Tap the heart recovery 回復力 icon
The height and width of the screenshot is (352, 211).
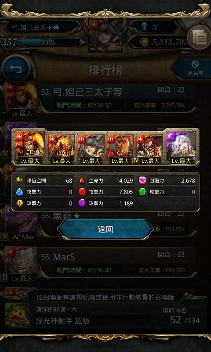coord(142,180)
